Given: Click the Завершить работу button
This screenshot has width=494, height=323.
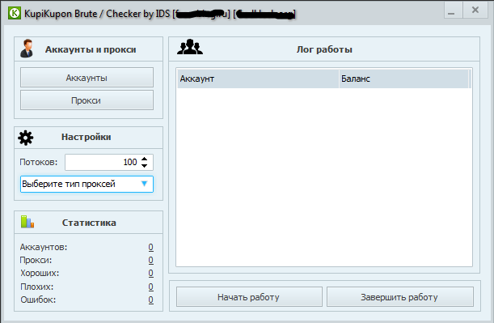Looking at the screenshot, I should (399, 297).
